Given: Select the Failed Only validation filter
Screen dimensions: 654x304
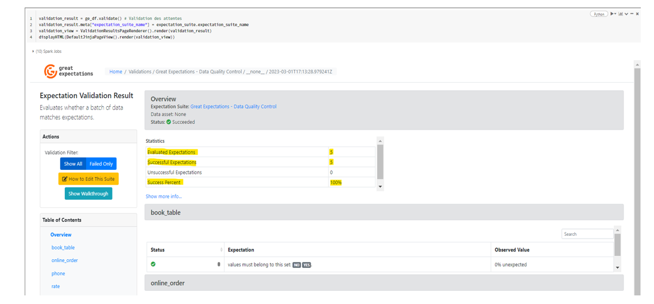Looking at the screenshot, I should pyautogui.click(x=102, y=163).
